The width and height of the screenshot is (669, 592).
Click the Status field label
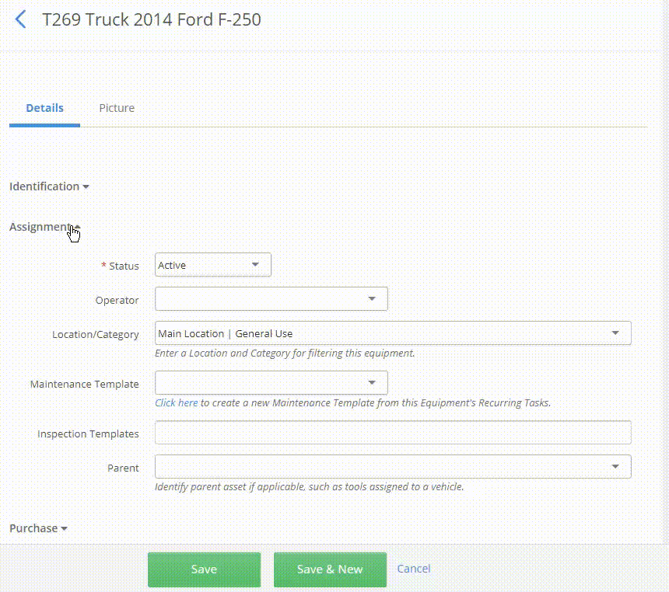click(x=124, y=266)
